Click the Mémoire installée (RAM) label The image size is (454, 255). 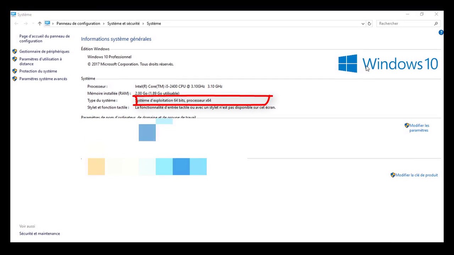click(x=109, y=93)
